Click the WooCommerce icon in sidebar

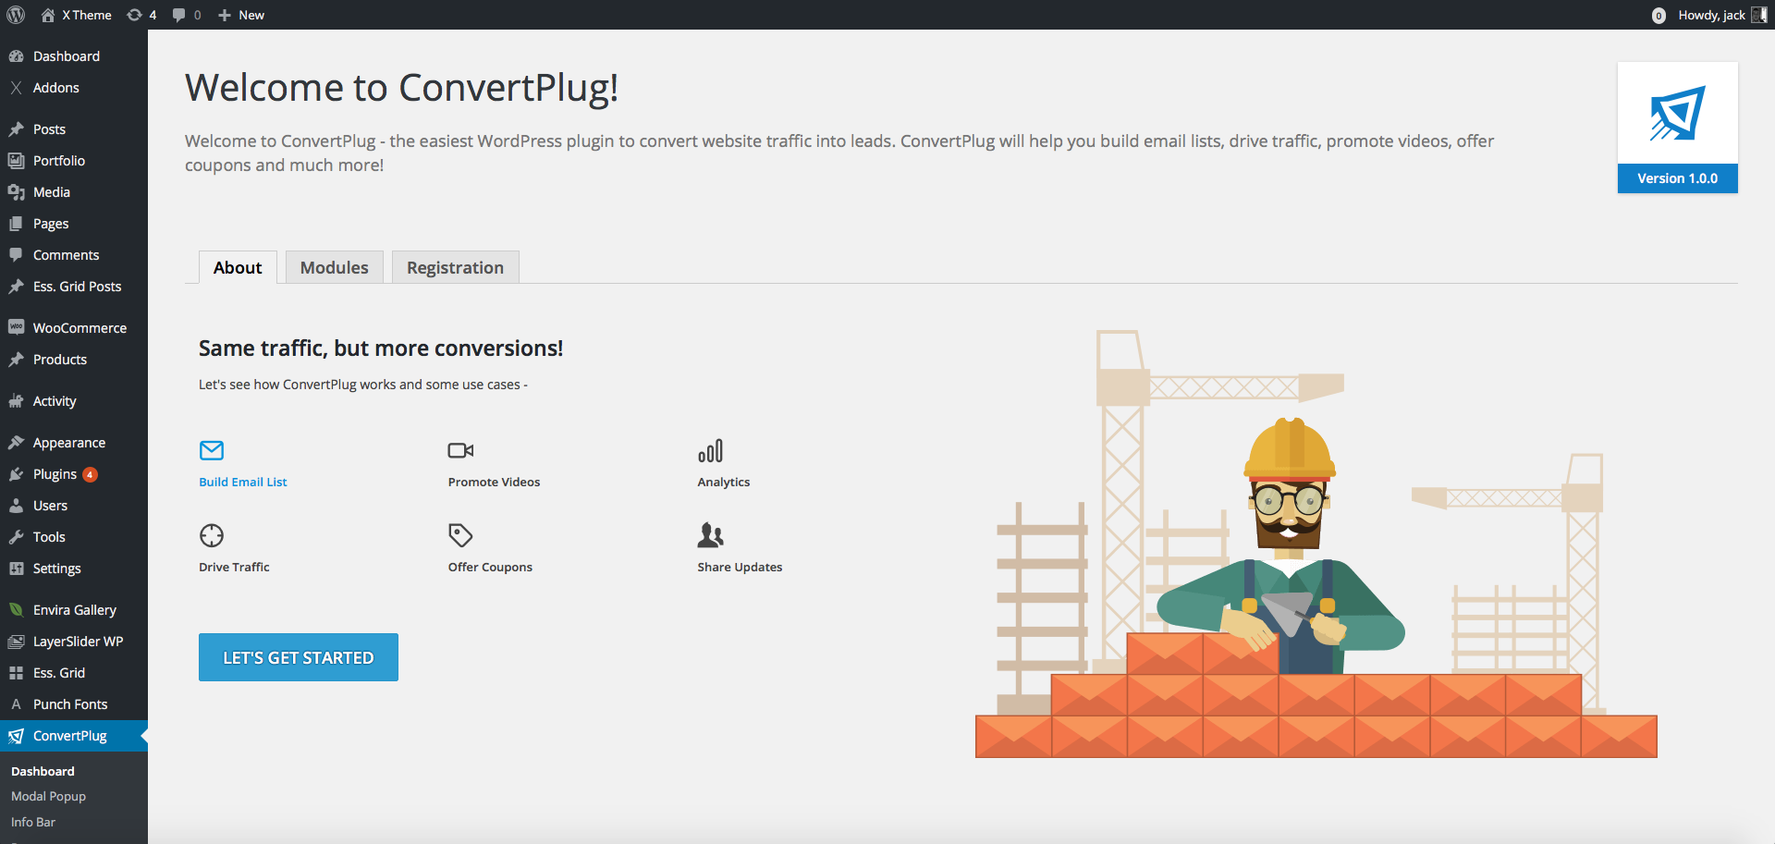[x=16, y=327]
